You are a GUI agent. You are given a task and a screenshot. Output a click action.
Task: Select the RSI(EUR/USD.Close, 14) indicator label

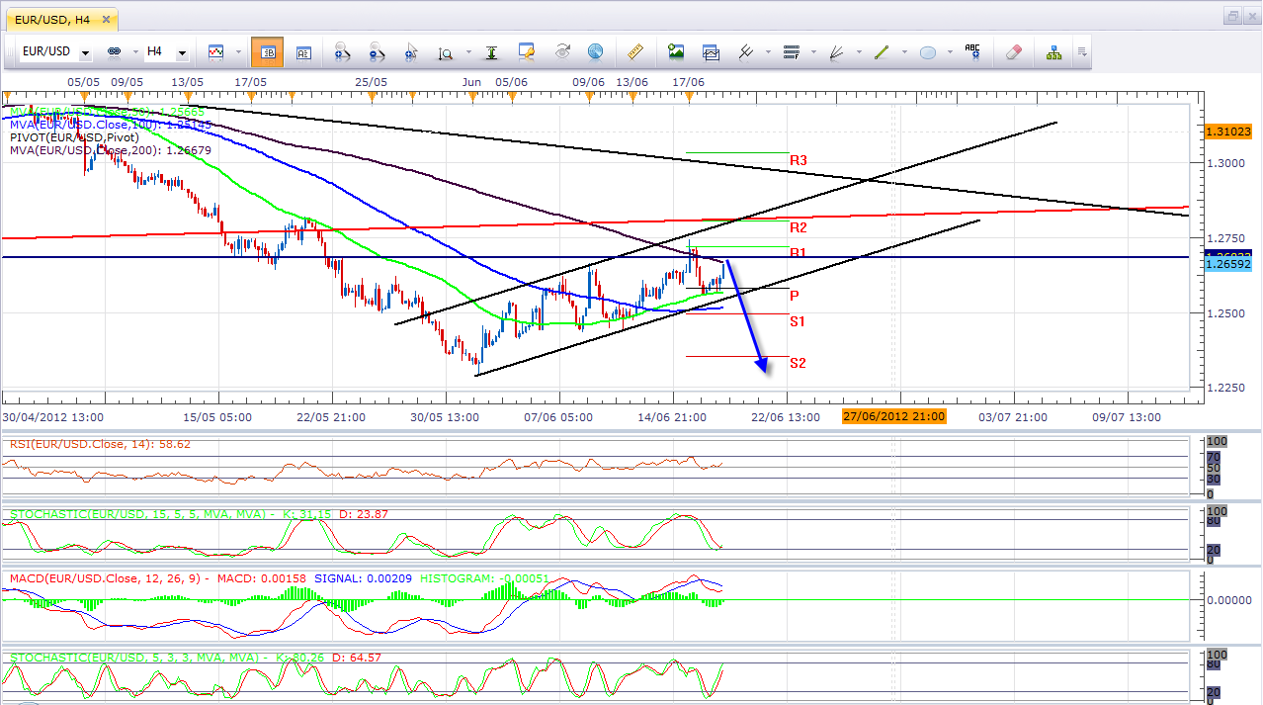(x=100, y=444)
